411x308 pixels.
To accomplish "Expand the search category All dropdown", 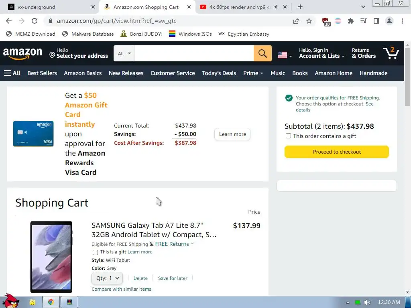I will point(124,53).
